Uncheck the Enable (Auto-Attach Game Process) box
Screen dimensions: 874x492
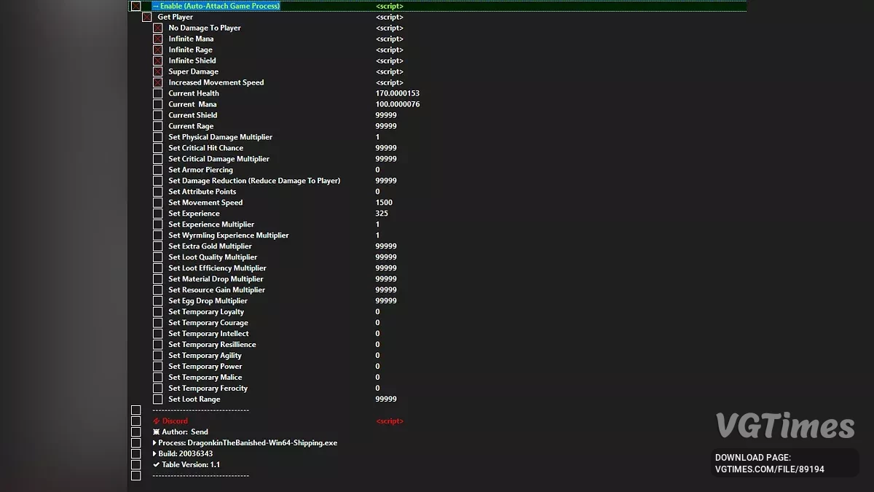135,6
